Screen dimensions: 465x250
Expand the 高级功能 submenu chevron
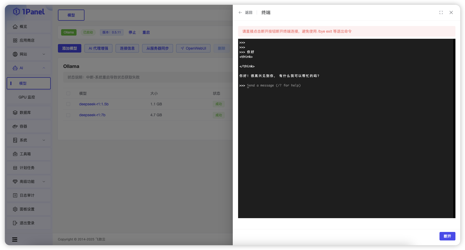tap(44, 182)
